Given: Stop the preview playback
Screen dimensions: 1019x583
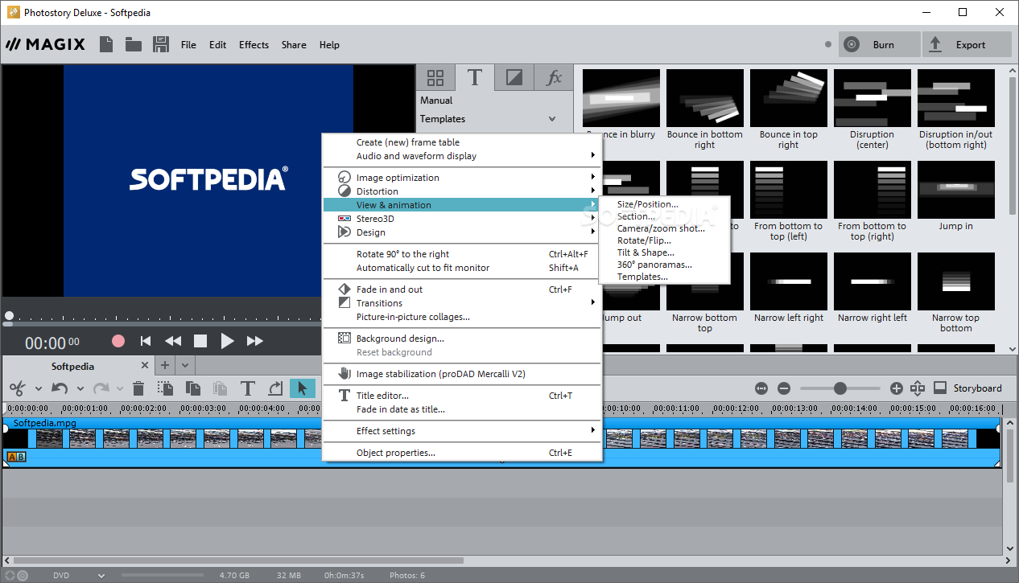Looking at the screenshot, I should pos(200,341).
